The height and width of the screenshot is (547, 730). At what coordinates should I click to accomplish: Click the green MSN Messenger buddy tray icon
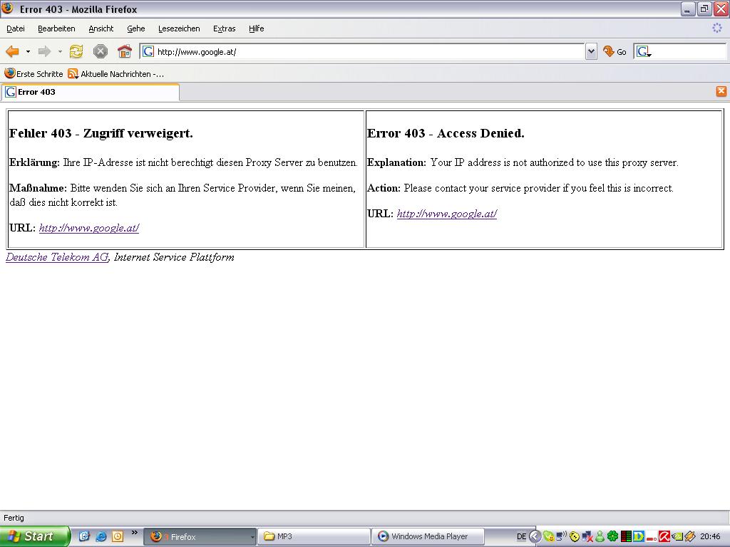[x=600, y=537]
